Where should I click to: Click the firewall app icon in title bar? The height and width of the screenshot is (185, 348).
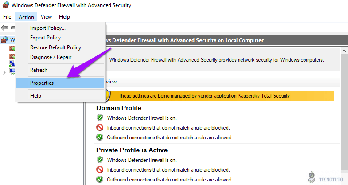pos(6,5)
